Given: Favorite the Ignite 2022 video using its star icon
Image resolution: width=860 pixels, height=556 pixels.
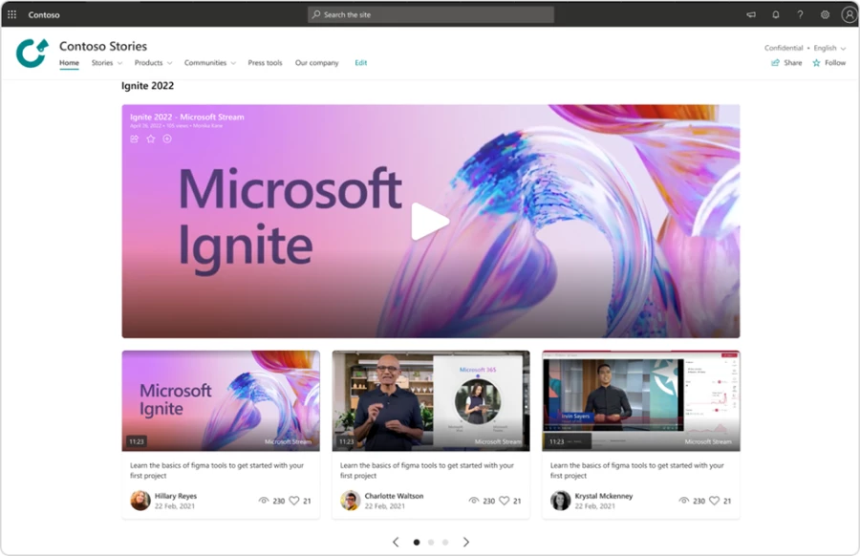Looking at the screenshot, I should tap(151, 139).
